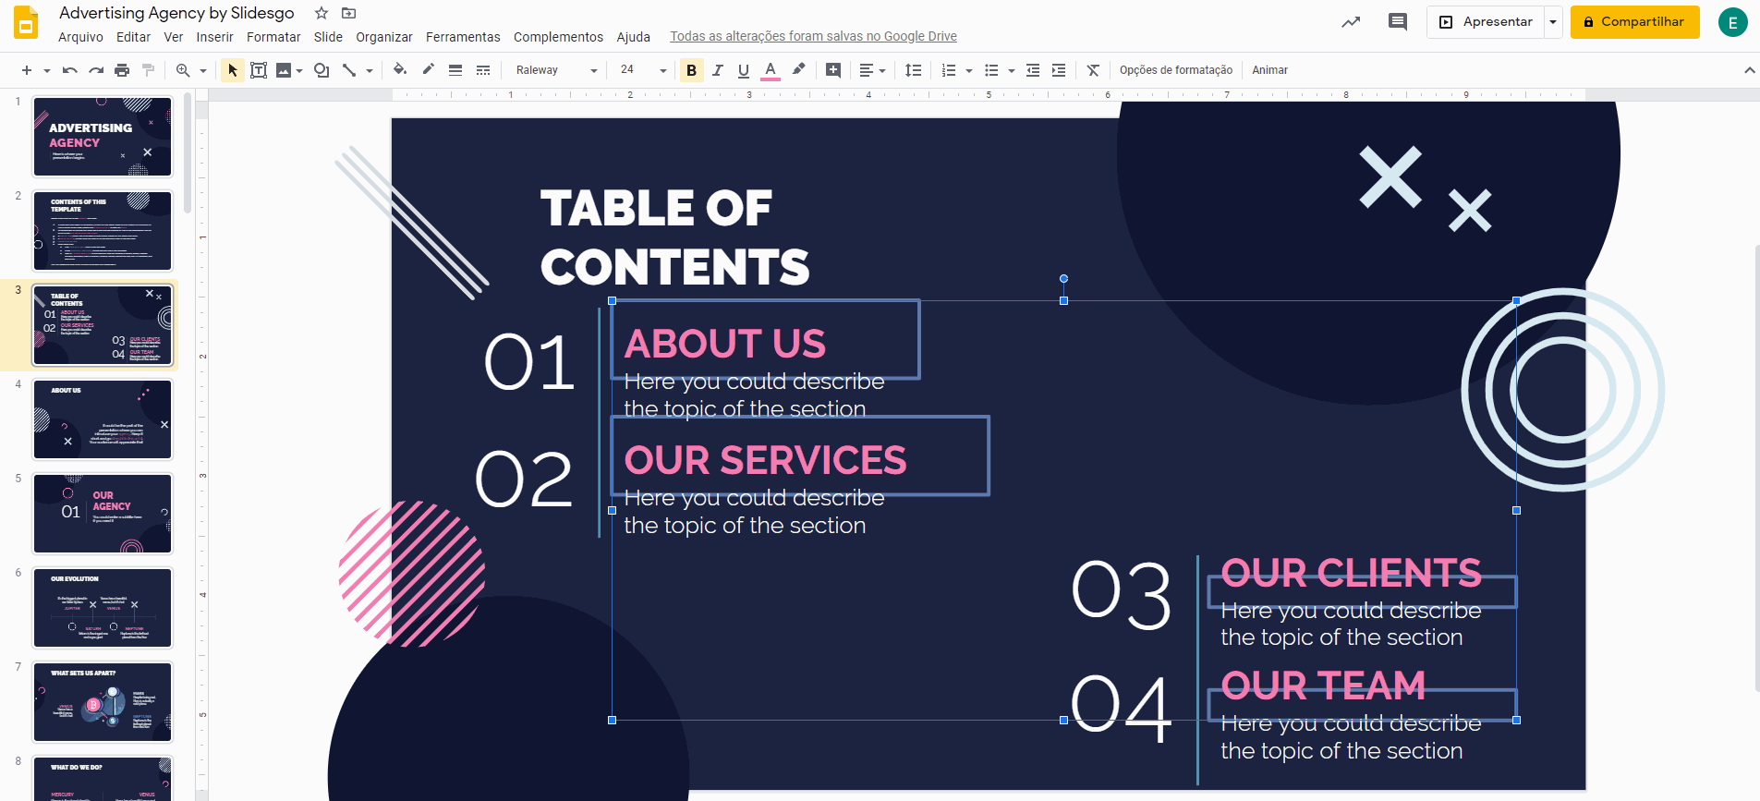Open the Organizar menu
1760x801 pixels.
[384, 37]
